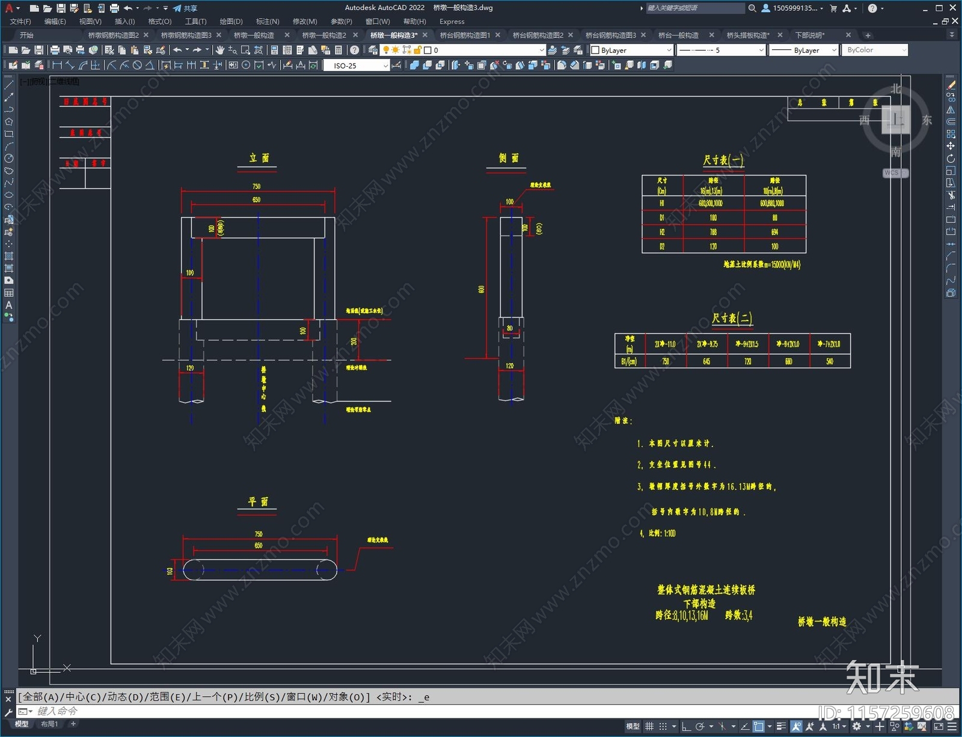
Task: Open the 文件(F) menu
Action: [20, 22]
